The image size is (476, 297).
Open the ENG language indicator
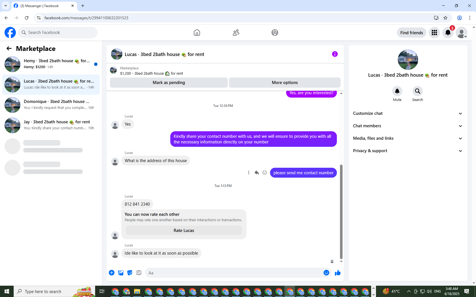click(437, 291)
